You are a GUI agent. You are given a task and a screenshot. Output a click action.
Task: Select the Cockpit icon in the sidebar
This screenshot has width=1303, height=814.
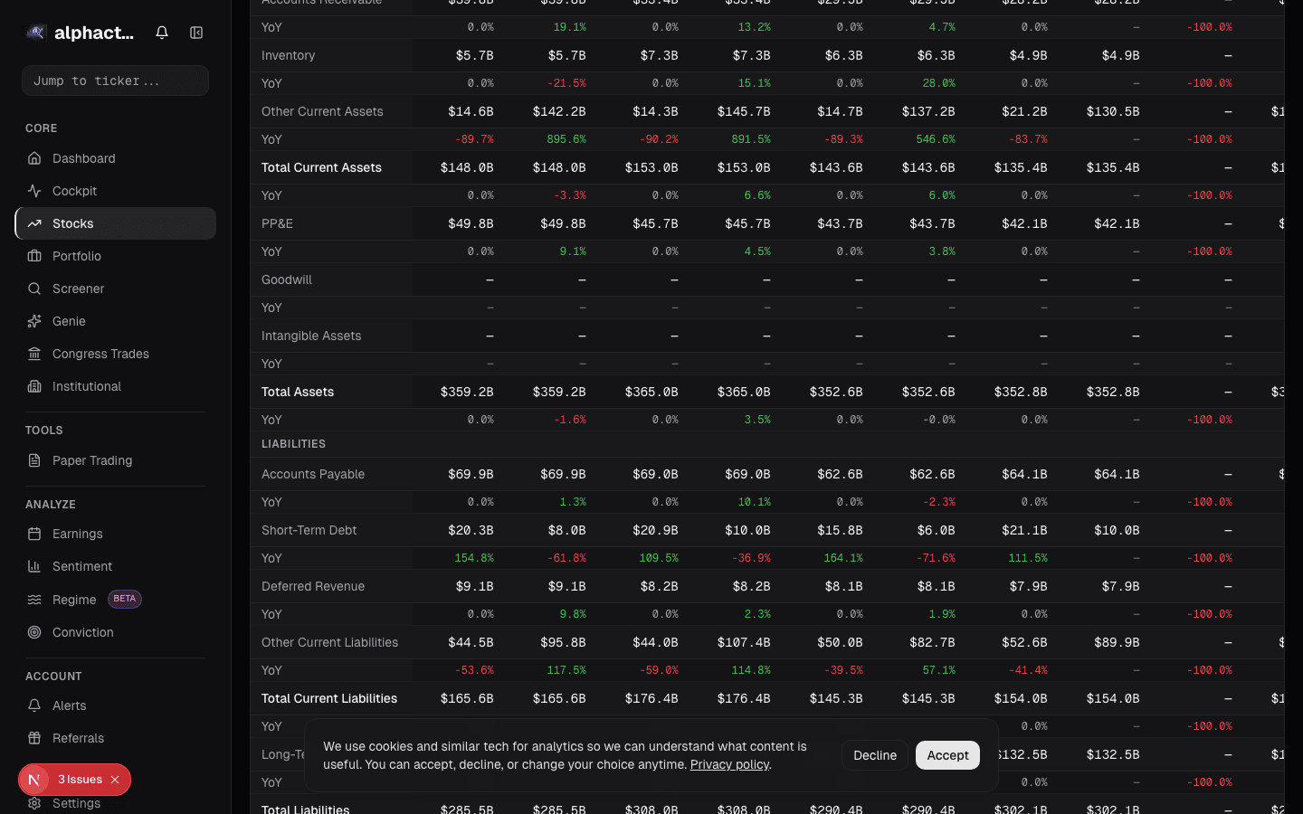tap(33, 191)
